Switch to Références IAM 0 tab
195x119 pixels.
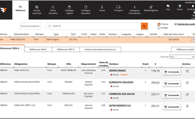[x=38, y=49]
